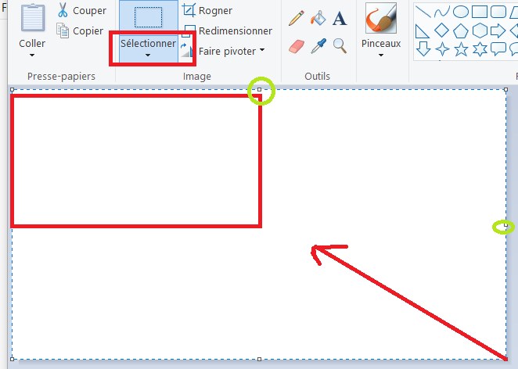518x369 pixels.
Task: Activate the Text tool (A)
Action: pyautogui.click(x=340, y=18)
